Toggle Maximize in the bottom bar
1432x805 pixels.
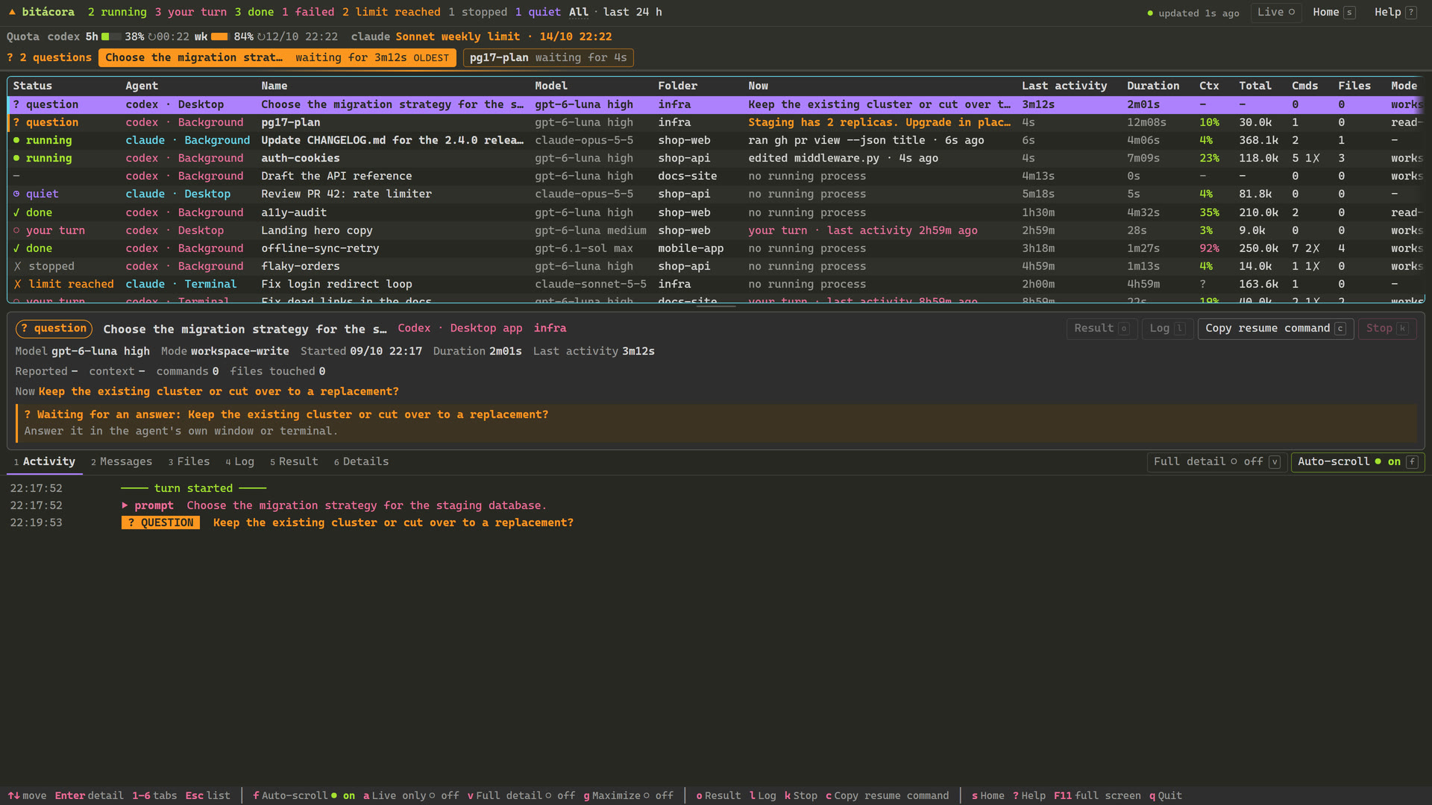pos(628,795)
